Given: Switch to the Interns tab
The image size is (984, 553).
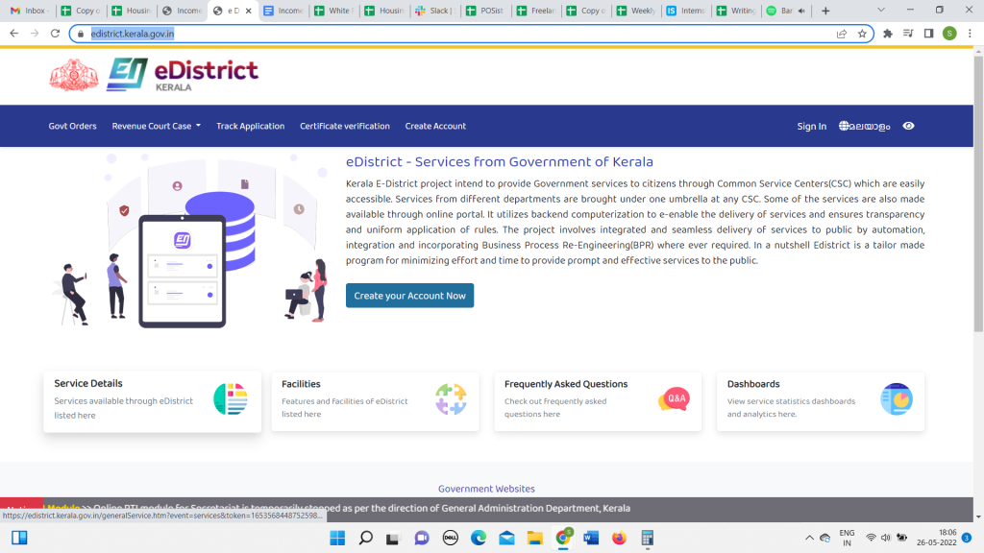Looking at the screenshot, I should [687, 11].
